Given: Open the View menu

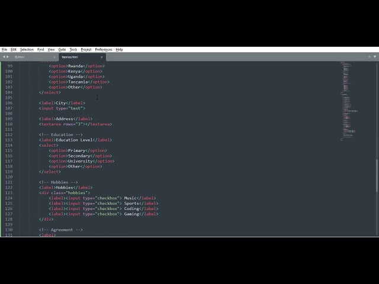Looking at the screenshot, I should coord(51,50).
